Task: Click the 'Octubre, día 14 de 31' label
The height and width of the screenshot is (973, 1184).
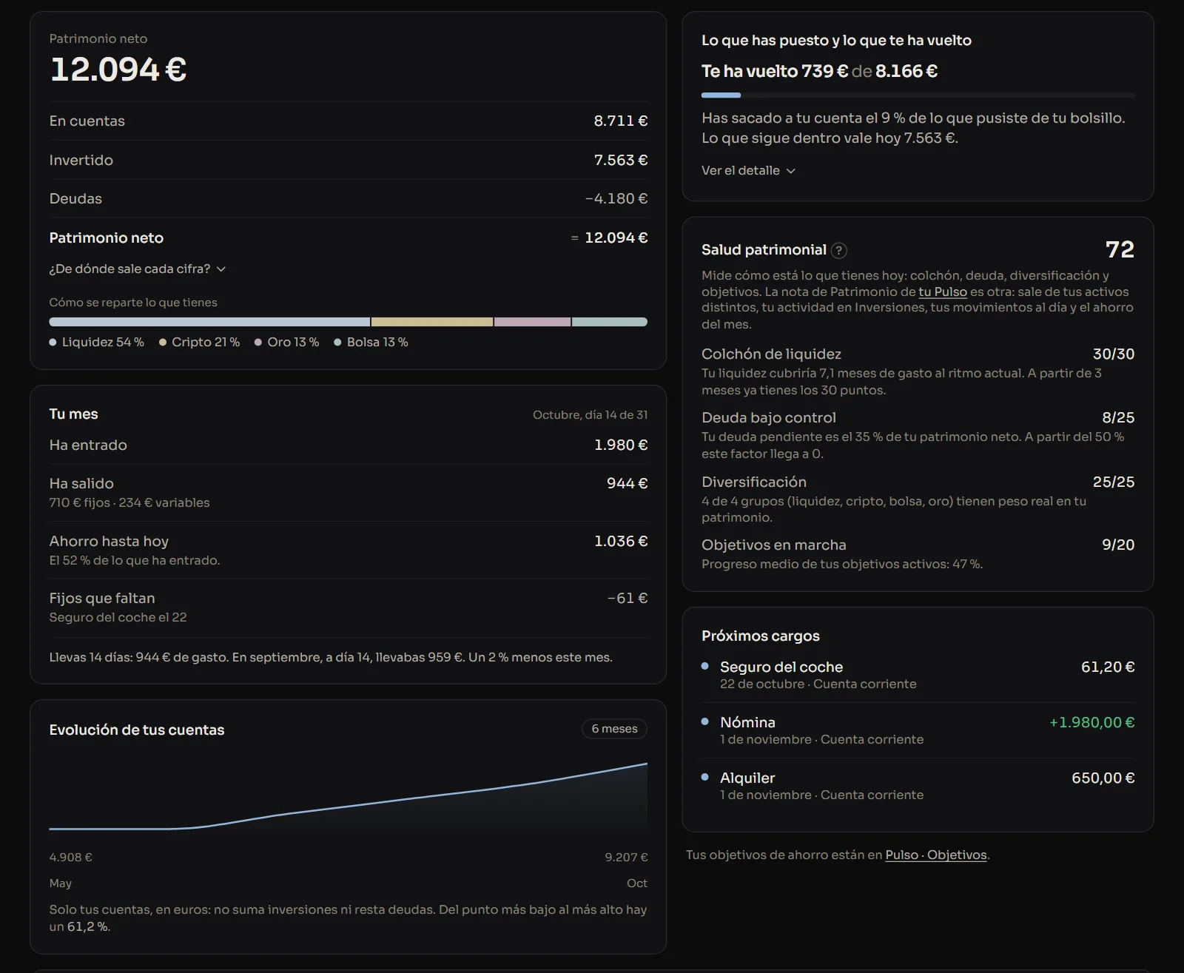Action: tap(590, 414)
